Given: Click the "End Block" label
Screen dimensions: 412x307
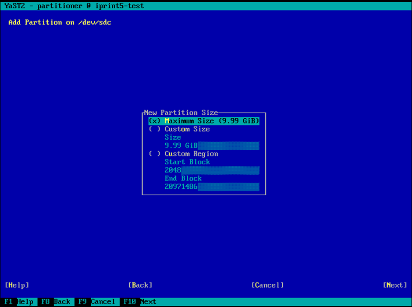Looking at the screenshot, I should pos(183,179).
